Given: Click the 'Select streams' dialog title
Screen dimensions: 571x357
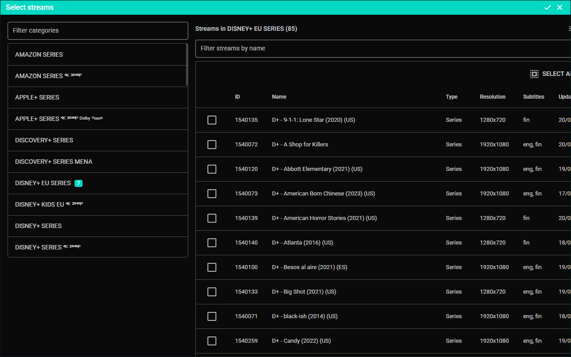Looking at the screenshot, I should (x=29, y=8).
